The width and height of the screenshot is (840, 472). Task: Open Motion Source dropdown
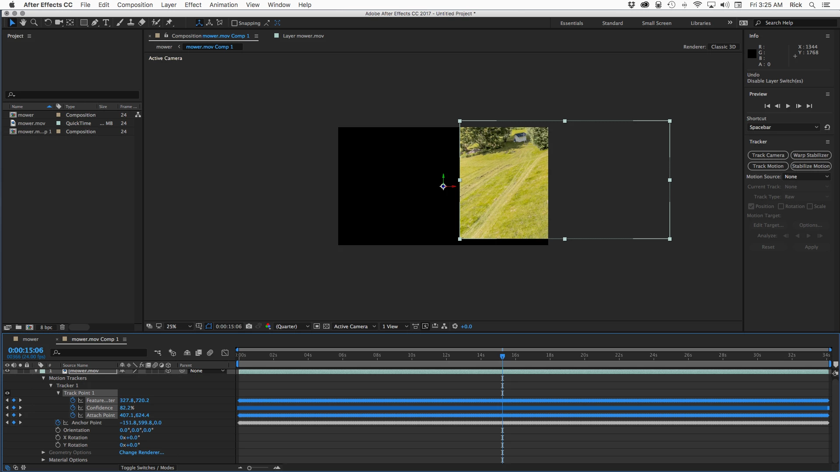tap(806, 177)
